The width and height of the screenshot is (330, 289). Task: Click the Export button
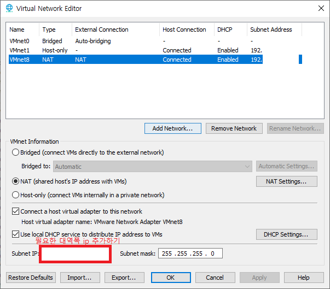click(124, 278)
